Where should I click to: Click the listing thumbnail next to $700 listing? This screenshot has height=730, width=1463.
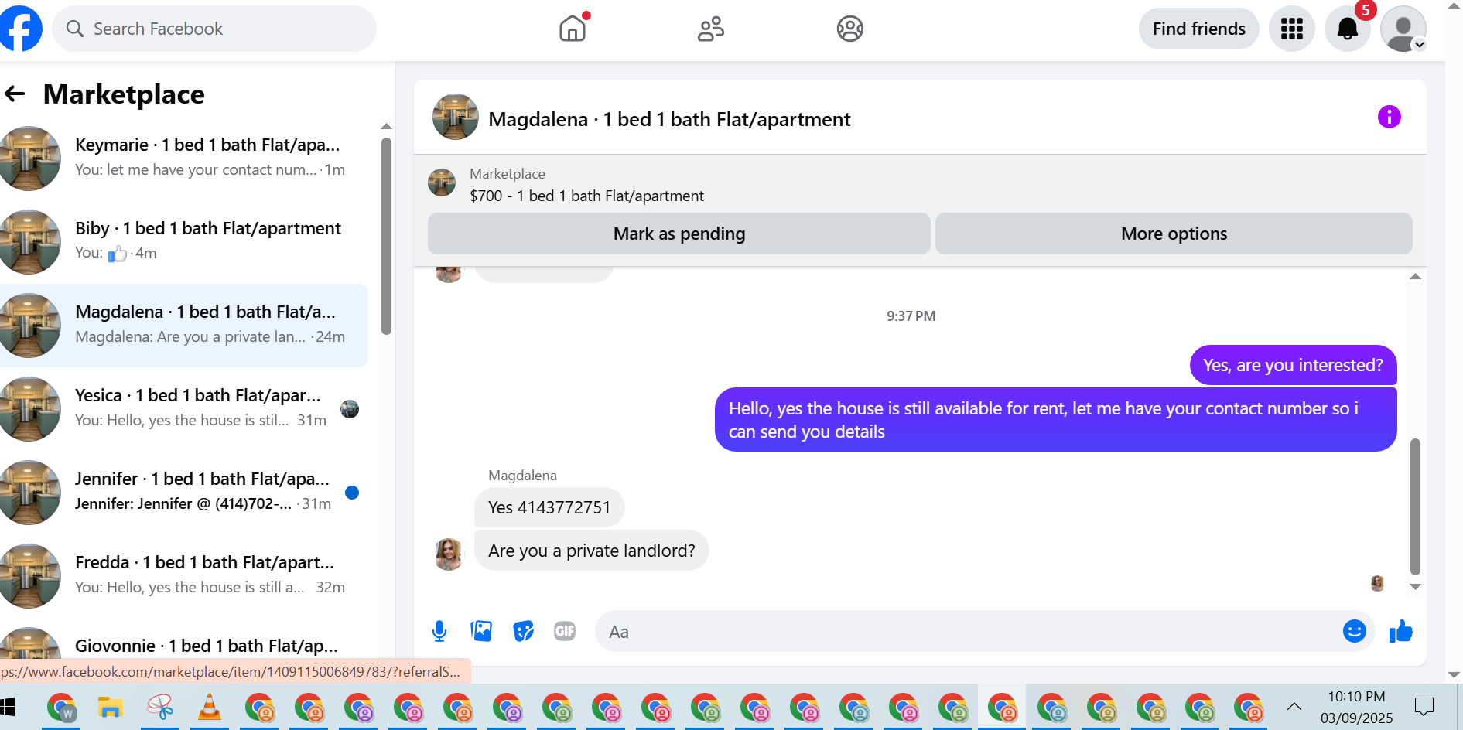pyautogui.click(x=442, y=182)
